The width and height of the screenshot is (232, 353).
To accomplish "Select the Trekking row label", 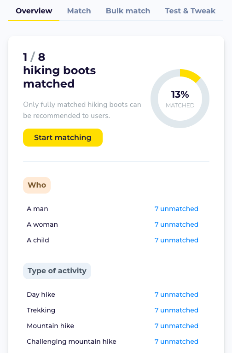I will click(41, 310).
